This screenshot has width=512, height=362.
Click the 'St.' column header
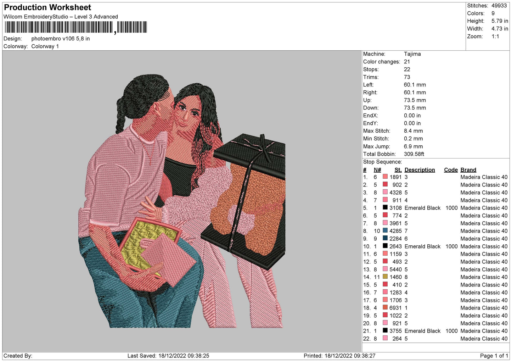(x=398, y=170)
